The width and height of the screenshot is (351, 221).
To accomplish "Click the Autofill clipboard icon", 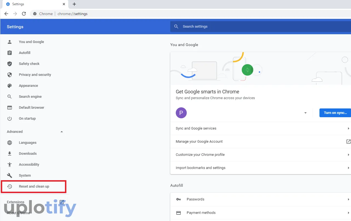I will [10, 53].
